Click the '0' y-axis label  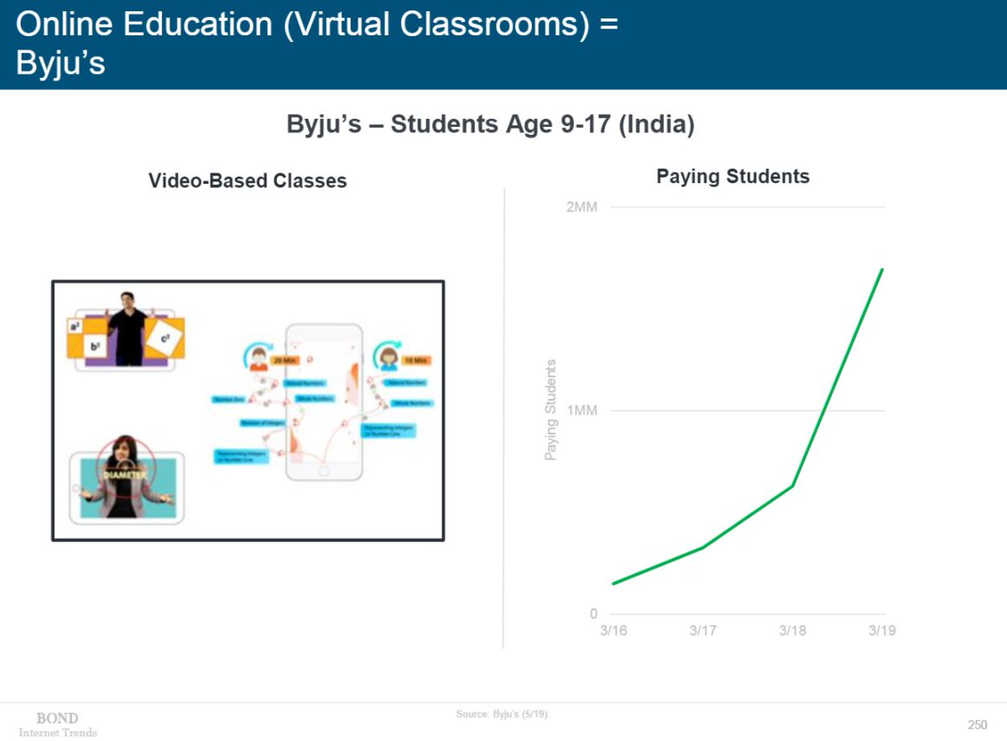tap(593, 614)
